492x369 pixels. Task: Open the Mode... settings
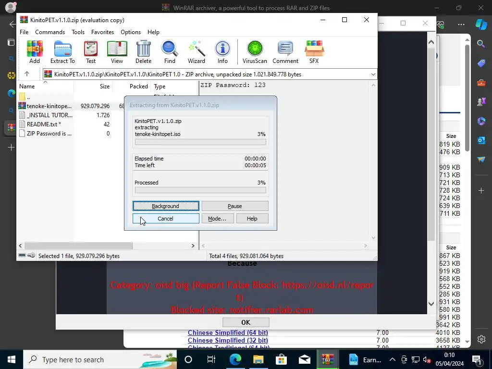click(x=217, y=219)
